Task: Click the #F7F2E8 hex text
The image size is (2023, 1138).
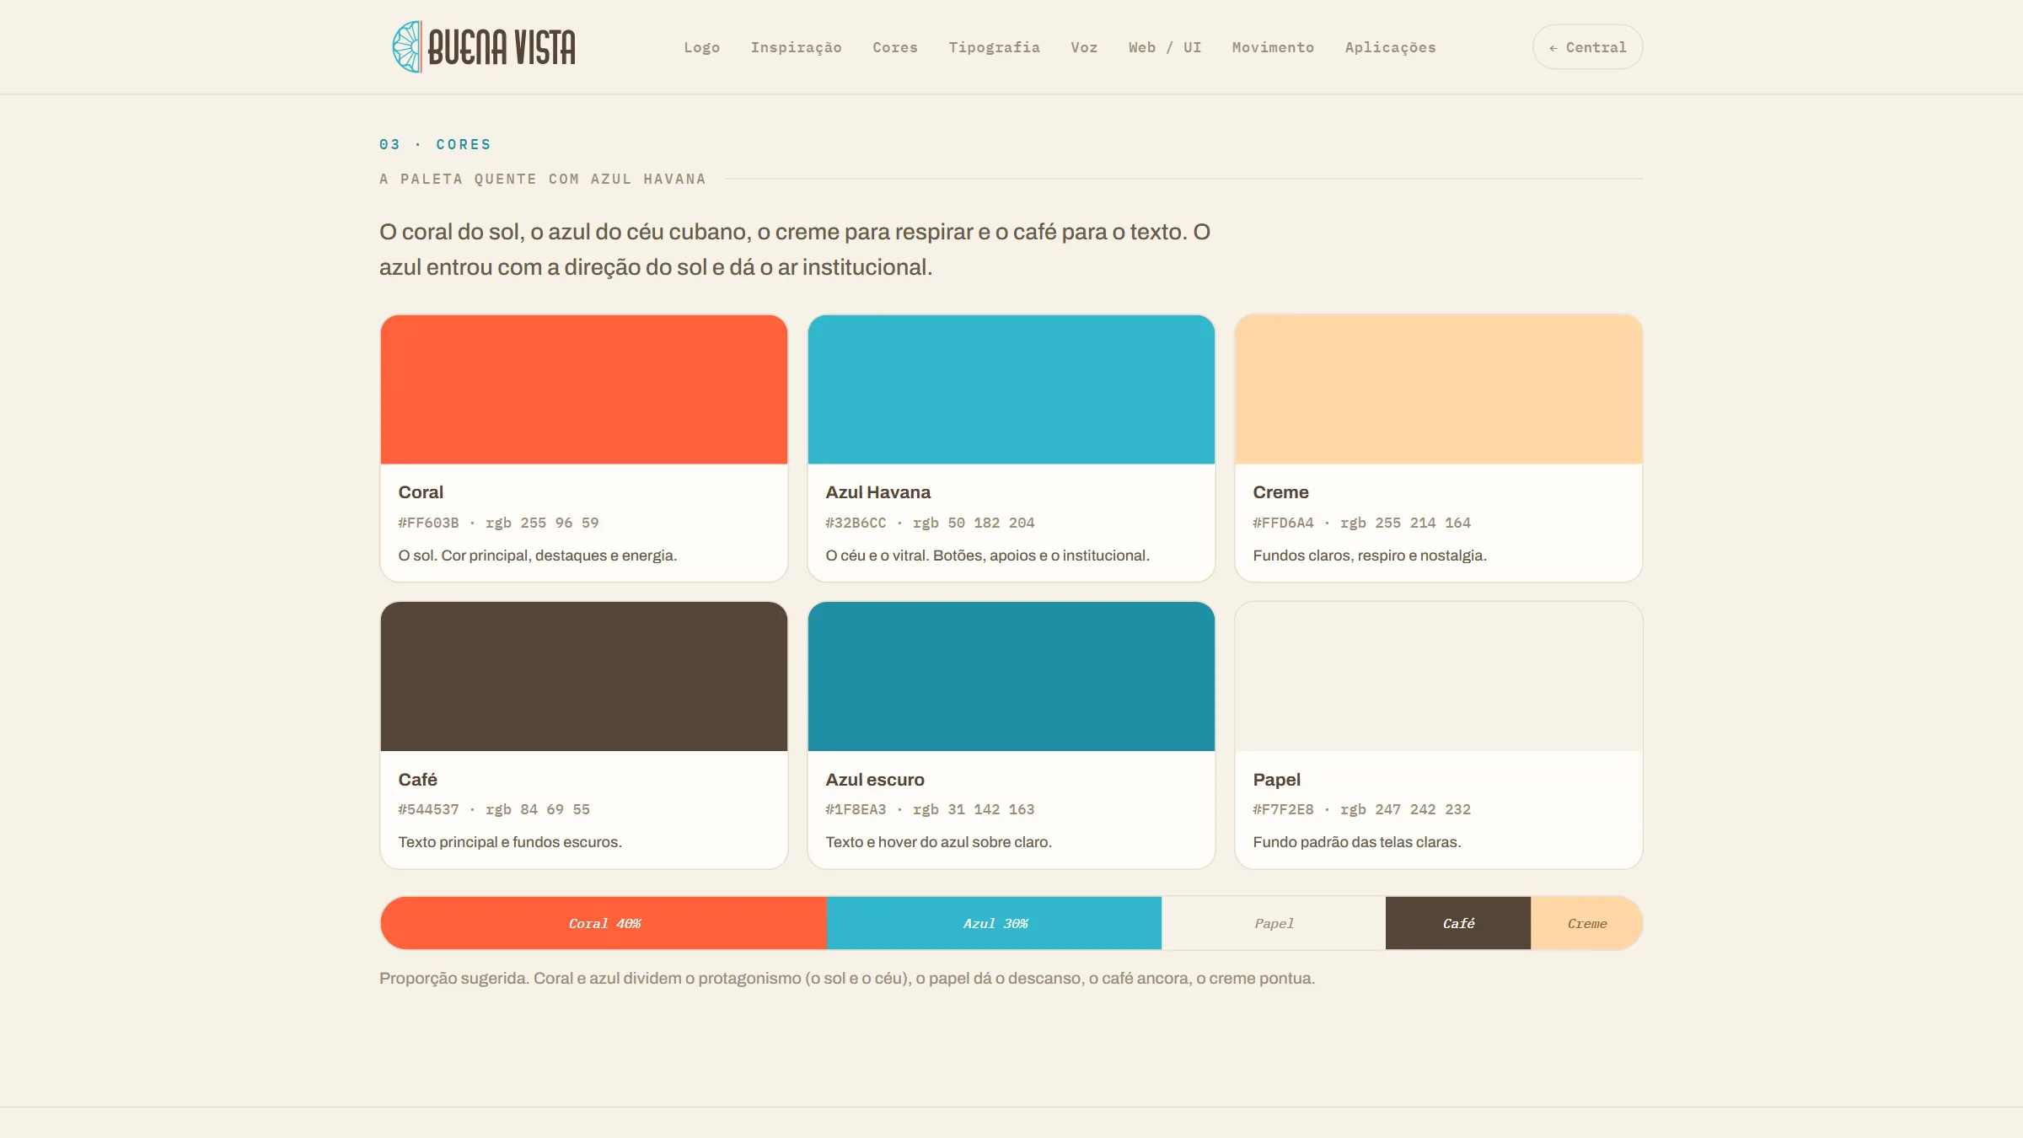Action: click(1283, 809)
